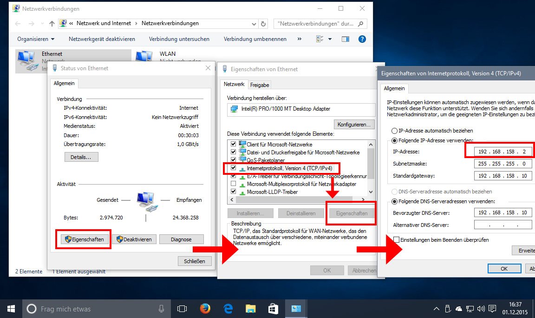Click Verbindung untersuchen in toolbar
535x318 pixels.
click(x=179, y=39)
